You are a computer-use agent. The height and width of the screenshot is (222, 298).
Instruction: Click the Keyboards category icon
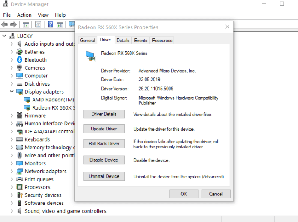click(x=19, y=139)
